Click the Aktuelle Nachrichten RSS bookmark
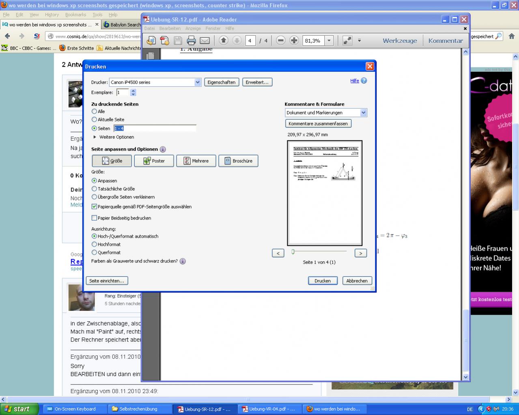Viewport: 519px width, 415px height. [118, 48]
